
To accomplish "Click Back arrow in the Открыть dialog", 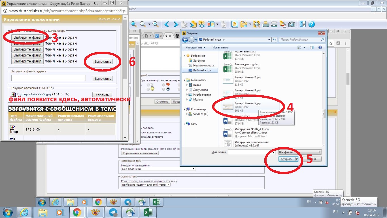I will tap(185, 40).
